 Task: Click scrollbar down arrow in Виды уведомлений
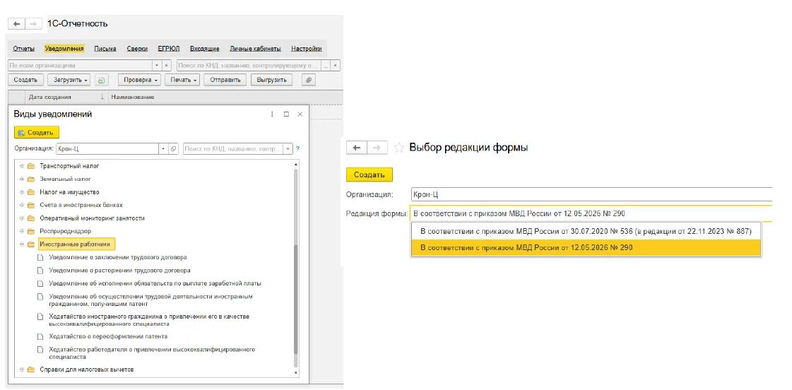(297, 373)
